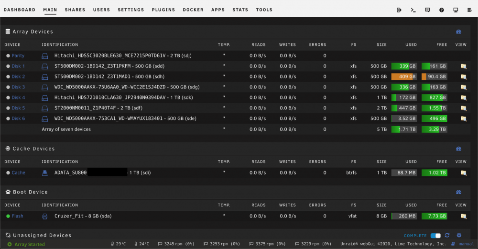Screen dimensions: 478x249
Task: Click the Unassigned Devices section header
Action: point(42,235)
